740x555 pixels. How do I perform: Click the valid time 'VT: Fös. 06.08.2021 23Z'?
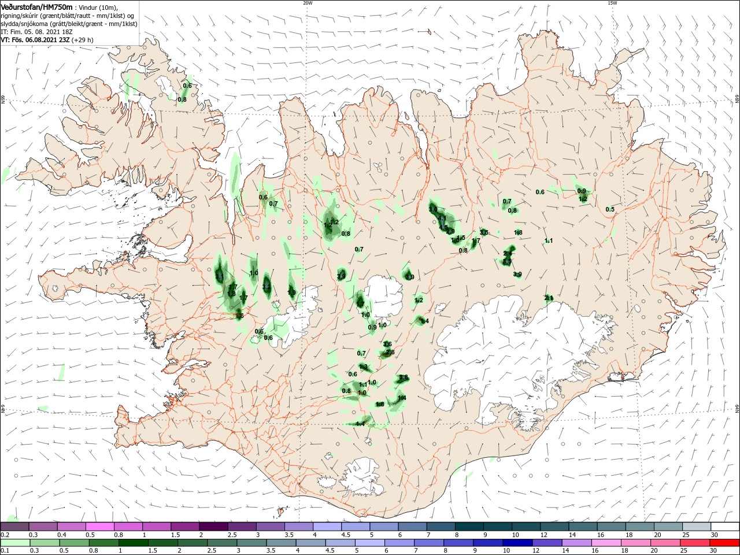35,40
